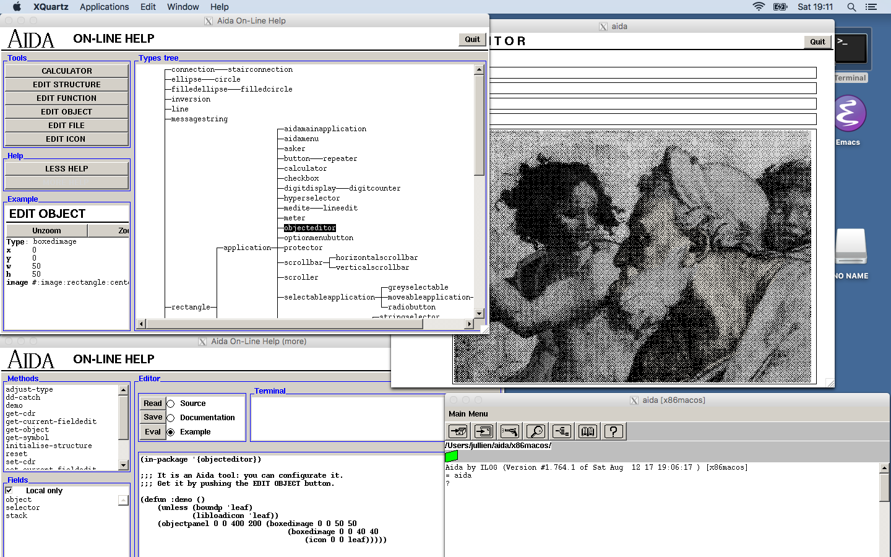
Task: Click Types tree horizontal scrollbar thumb
Action: (x=285, y=324)
